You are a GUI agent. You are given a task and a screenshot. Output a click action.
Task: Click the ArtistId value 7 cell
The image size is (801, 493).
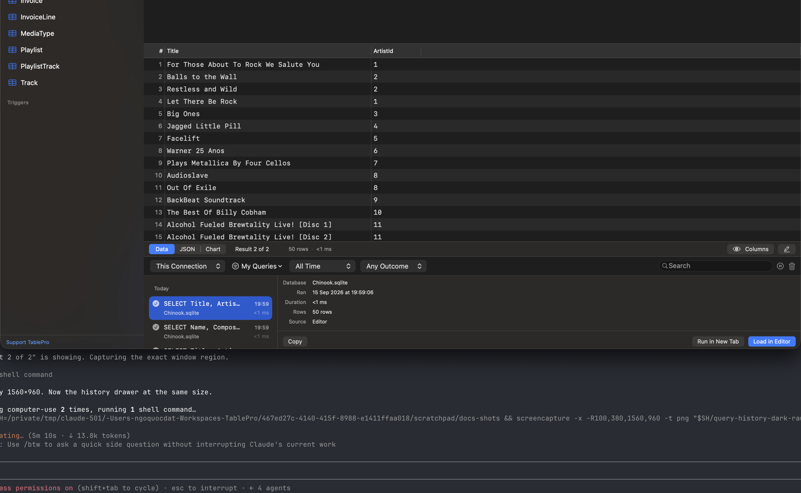pyautogui.click(x=396, y=163)
